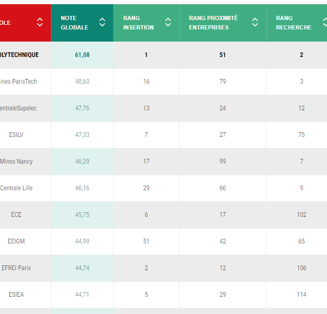Click CentraleSupelec insertion rank 13

[146, 108]
